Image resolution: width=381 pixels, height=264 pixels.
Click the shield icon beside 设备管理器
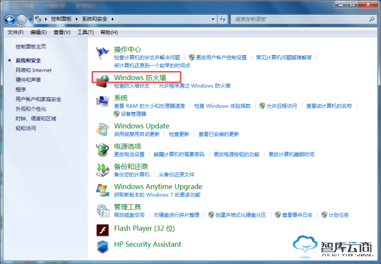tap(117, 113)
